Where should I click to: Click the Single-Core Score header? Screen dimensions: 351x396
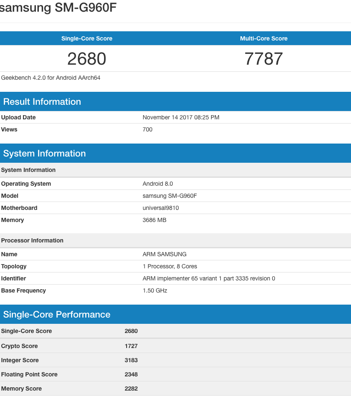pyautogui.click(x=87, y=38)
